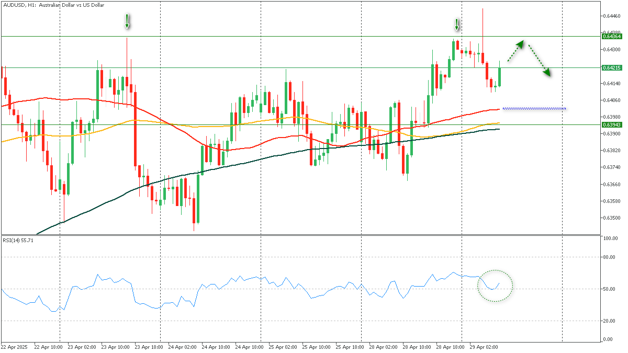Click the green down arrow above 28 Apr peak

tap(457, 25)
